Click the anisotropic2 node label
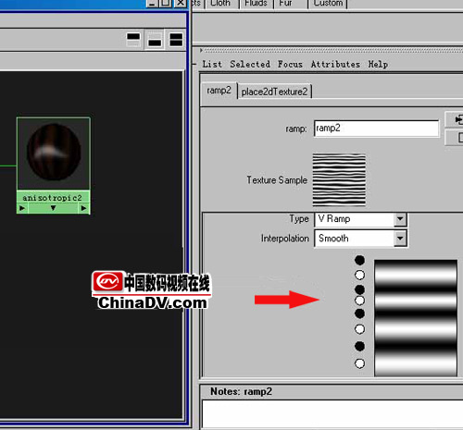This screenshot has height=430, width=463. point(53,198)
